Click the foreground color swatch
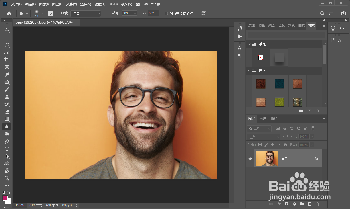 coord(5,198)
